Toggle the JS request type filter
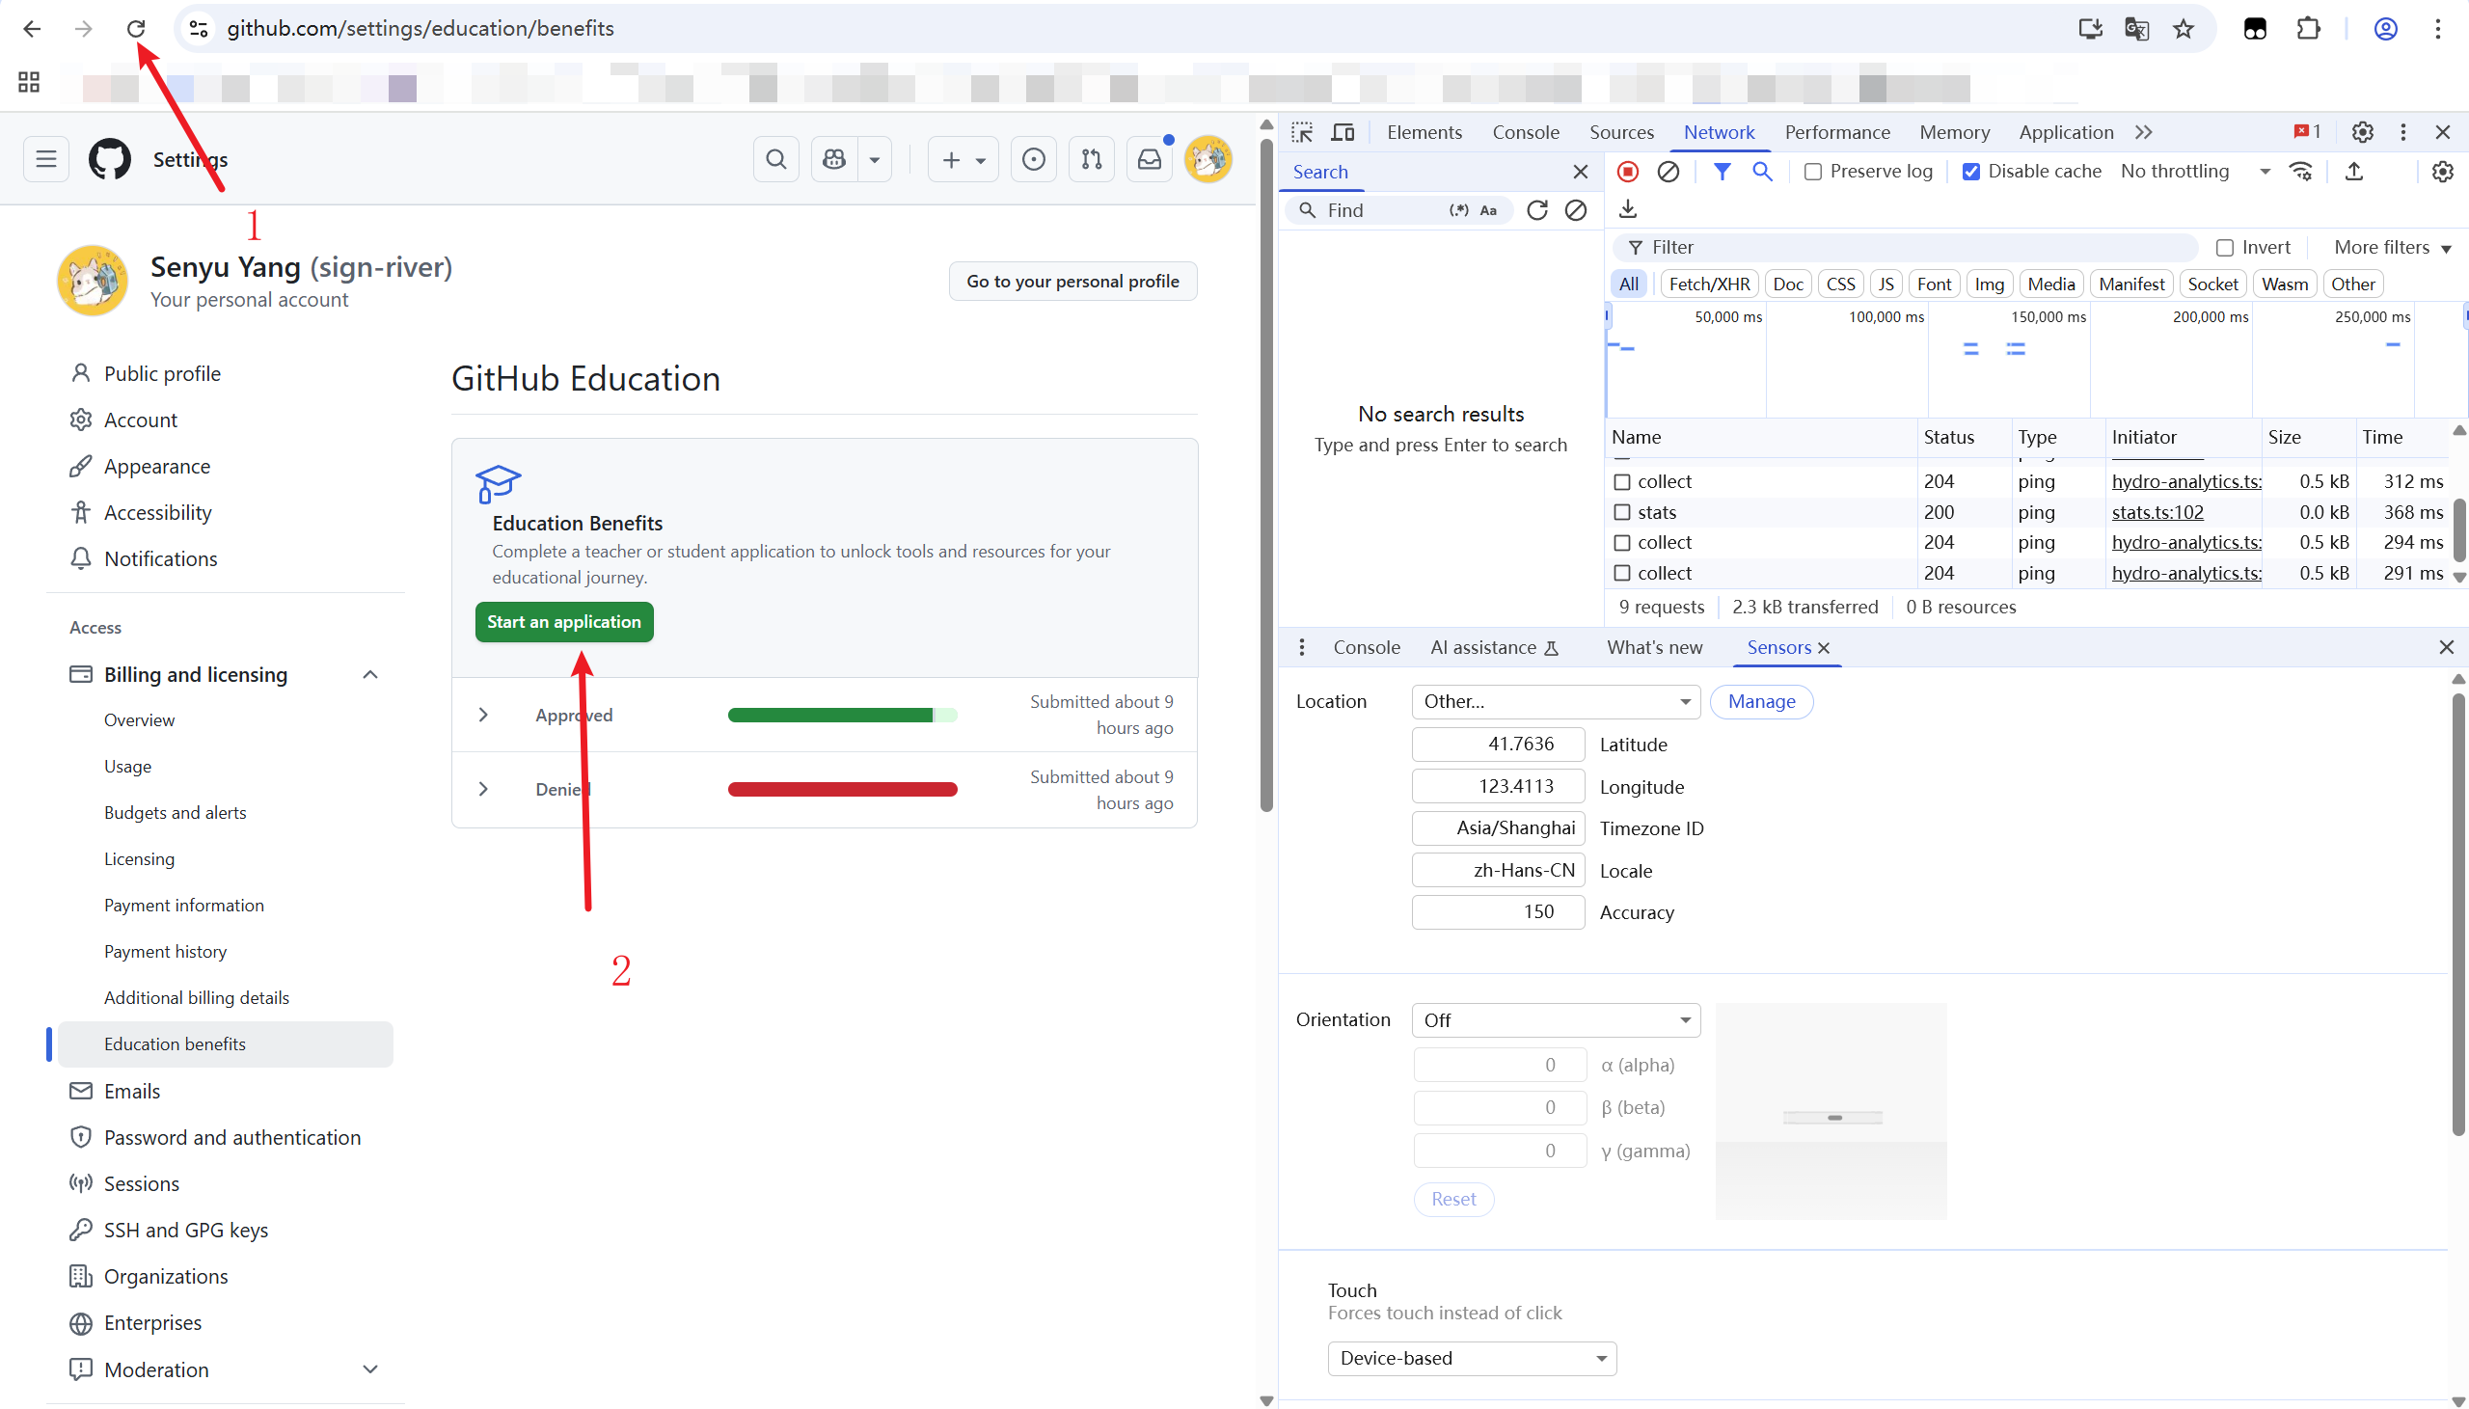 [x=1886, y=285]
